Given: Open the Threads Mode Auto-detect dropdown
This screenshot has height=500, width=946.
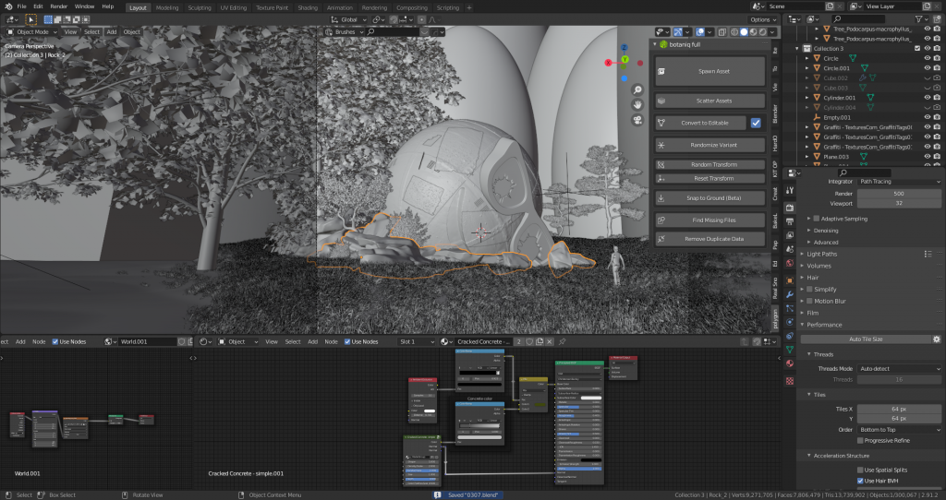Looking at the screenshot, I should coord(899,369).
